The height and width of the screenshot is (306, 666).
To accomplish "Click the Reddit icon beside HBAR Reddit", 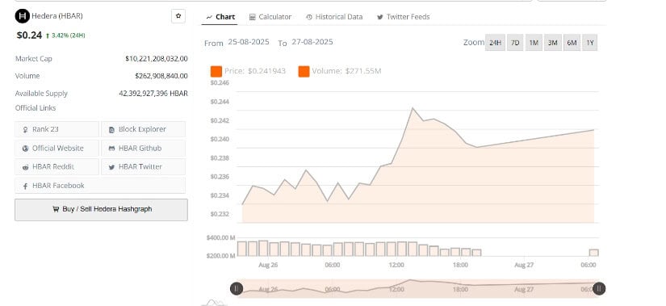I will tap(26, 167).
